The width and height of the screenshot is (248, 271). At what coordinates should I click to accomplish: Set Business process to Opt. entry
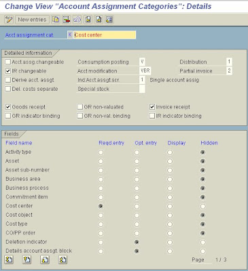point(137,188)
